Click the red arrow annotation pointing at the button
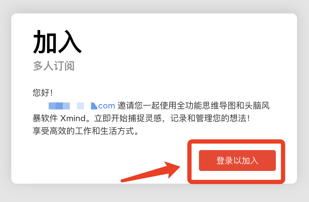This screenshot has width=309, height=202. tap(151, 171)
